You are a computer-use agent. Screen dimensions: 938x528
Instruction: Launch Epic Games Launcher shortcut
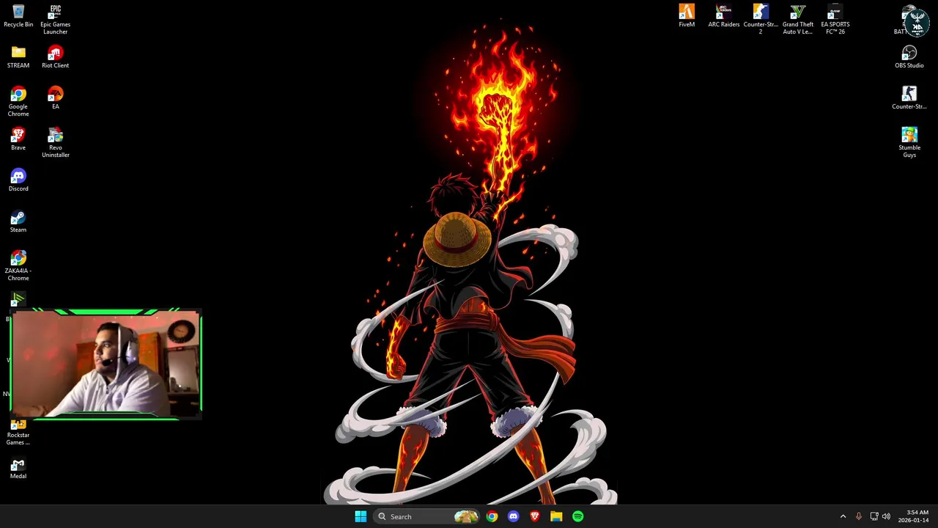click(55, 20)
